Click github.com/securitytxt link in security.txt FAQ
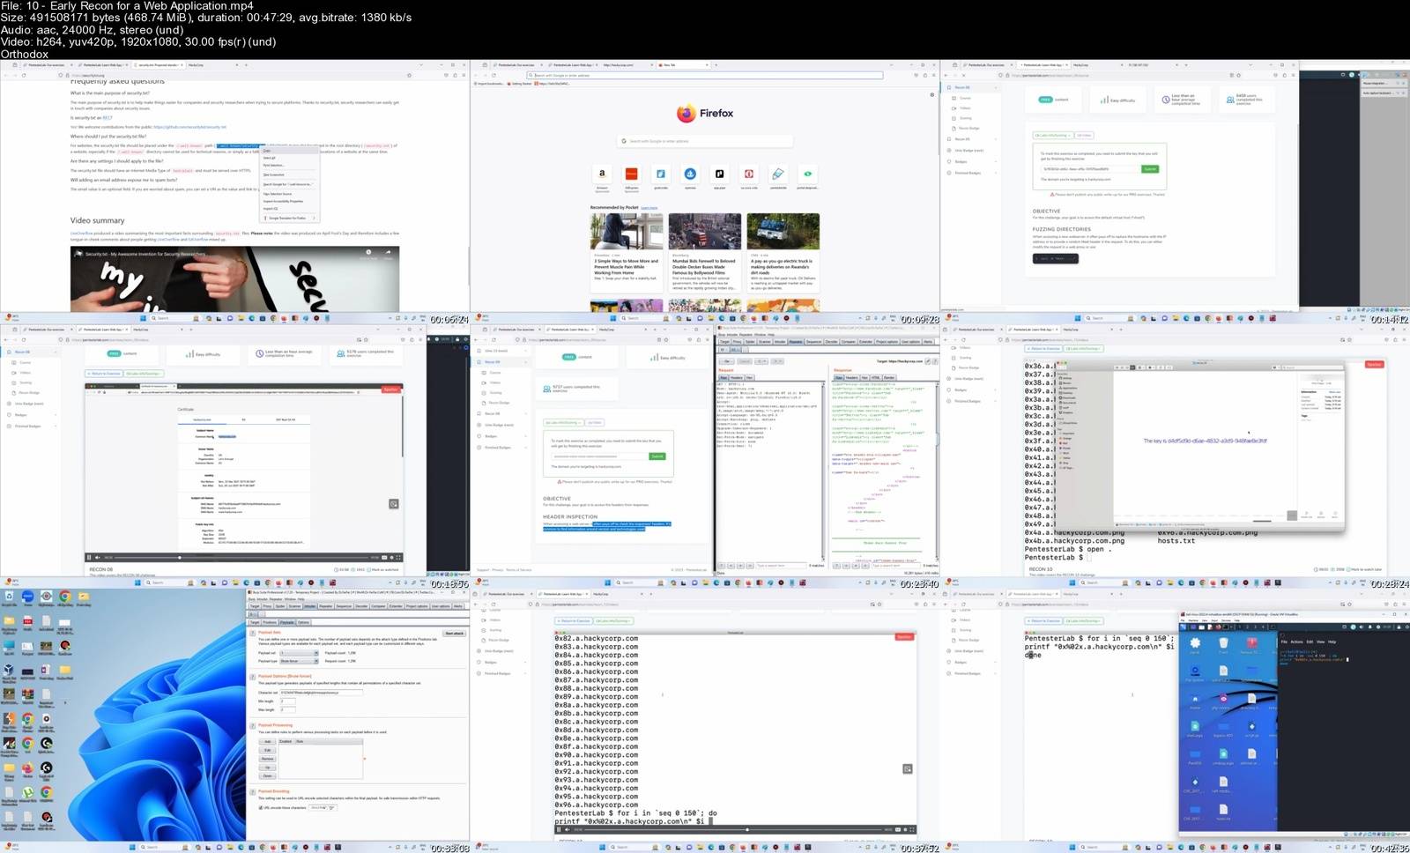 190,127
